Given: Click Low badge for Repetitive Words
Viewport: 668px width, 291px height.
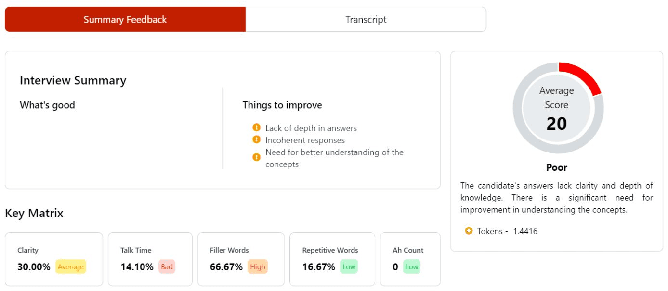Looking at the screenshot, I should pos(349,267).
